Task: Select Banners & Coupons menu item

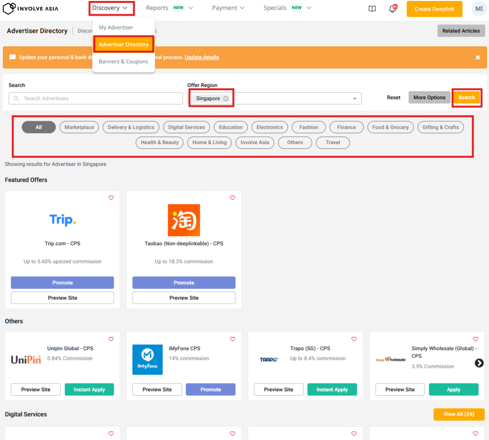Action: point(123,62)
